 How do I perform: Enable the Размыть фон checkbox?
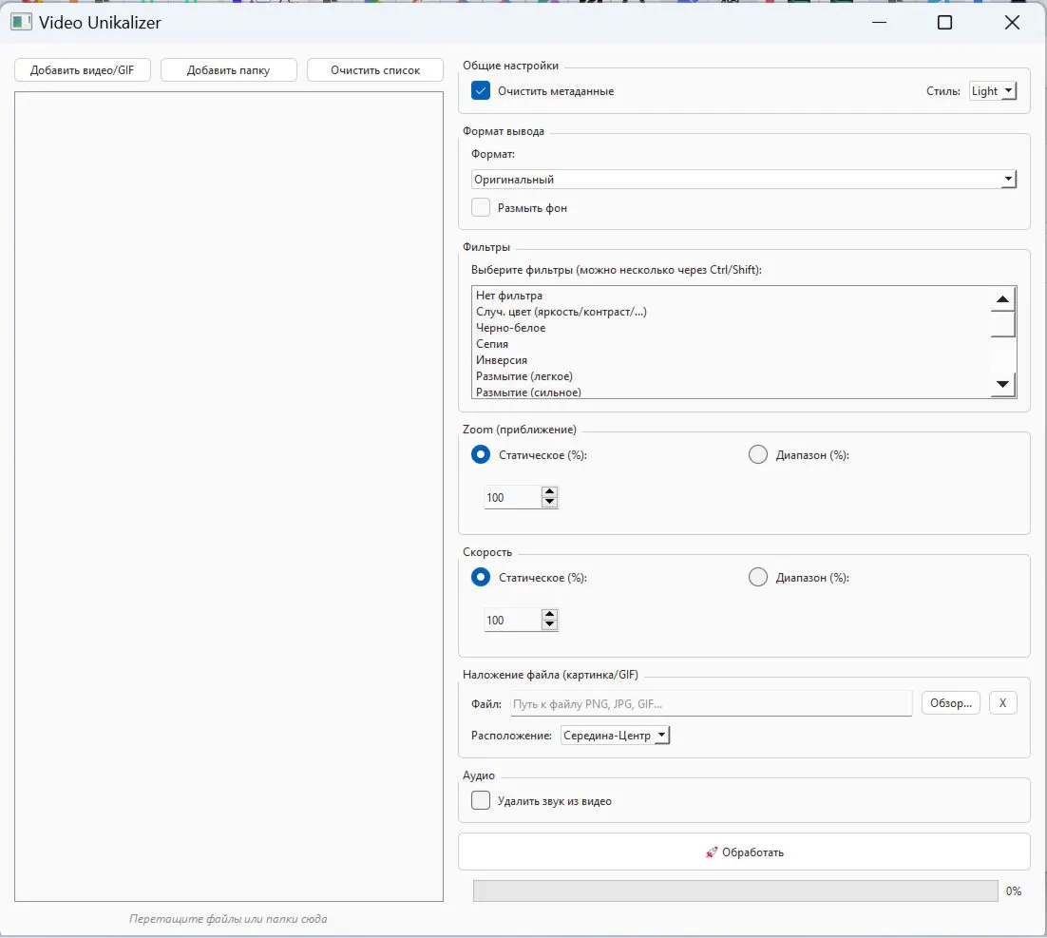(481, 207)
